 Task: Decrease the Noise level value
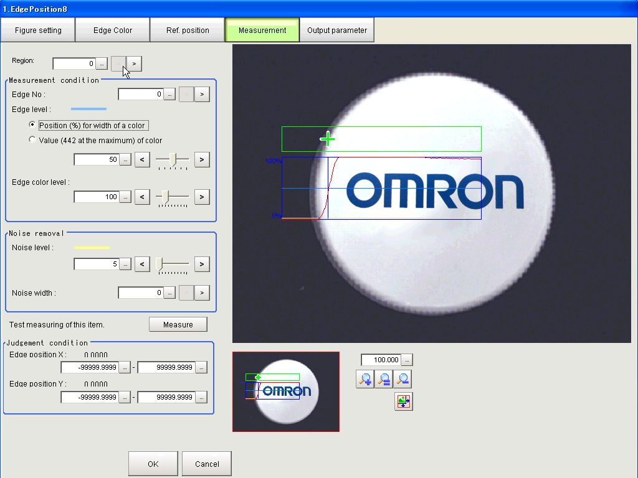click(x=142, y=264)
